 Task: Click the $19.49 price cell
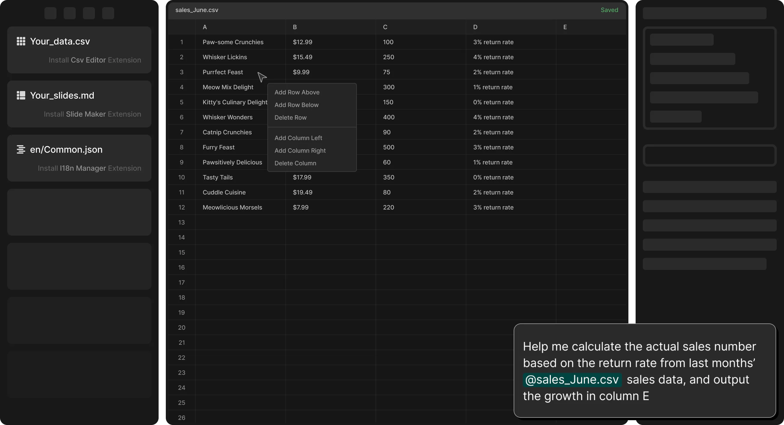[x=330, y=192]
